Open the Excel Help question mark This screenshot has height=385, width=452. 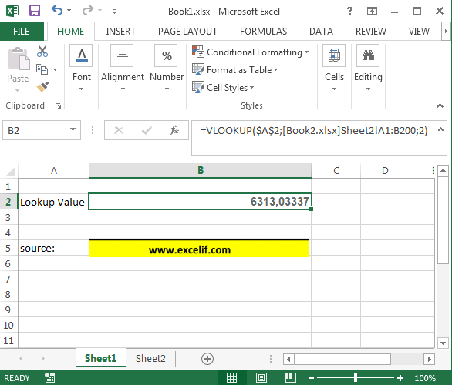pyautogui.click(x=349, y=11)
